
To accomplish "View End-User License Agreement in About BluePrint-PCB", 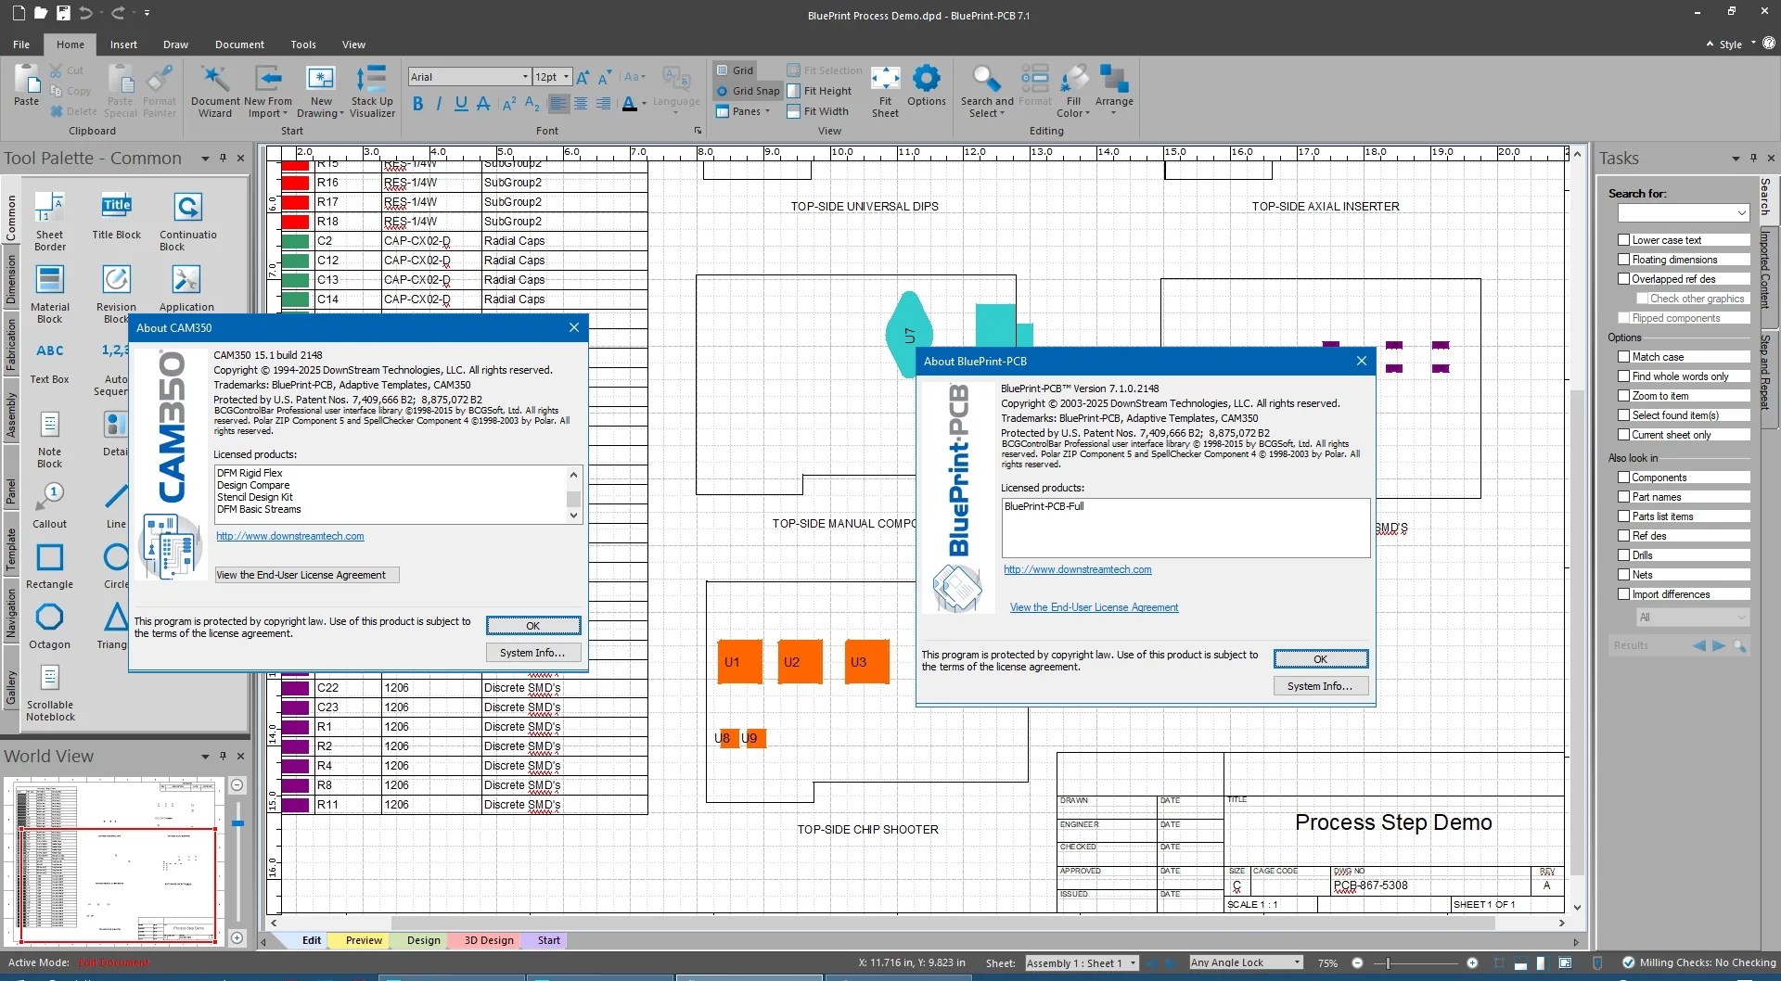I will point(1095,607).
